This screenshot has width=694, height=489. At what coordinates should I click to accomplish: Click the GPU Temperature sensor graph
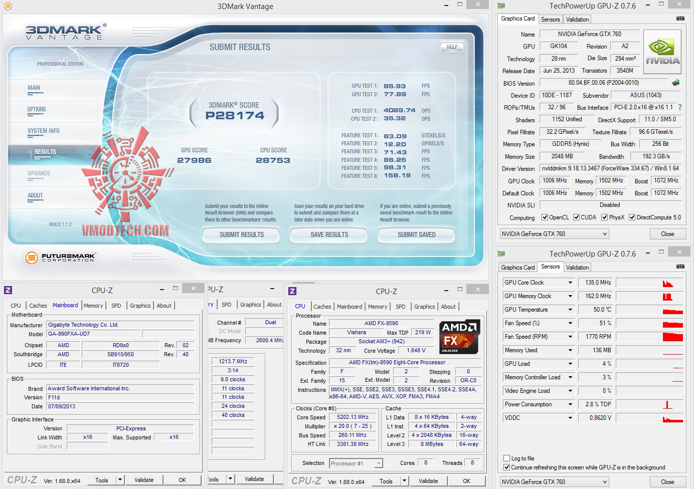(649, 310)
